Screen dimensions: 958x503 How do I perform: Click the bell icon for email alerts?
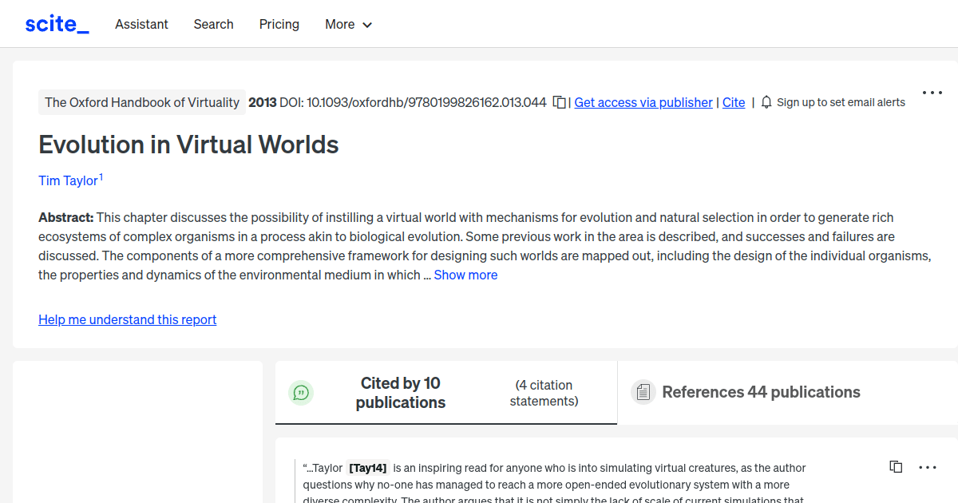click(766, 102)
